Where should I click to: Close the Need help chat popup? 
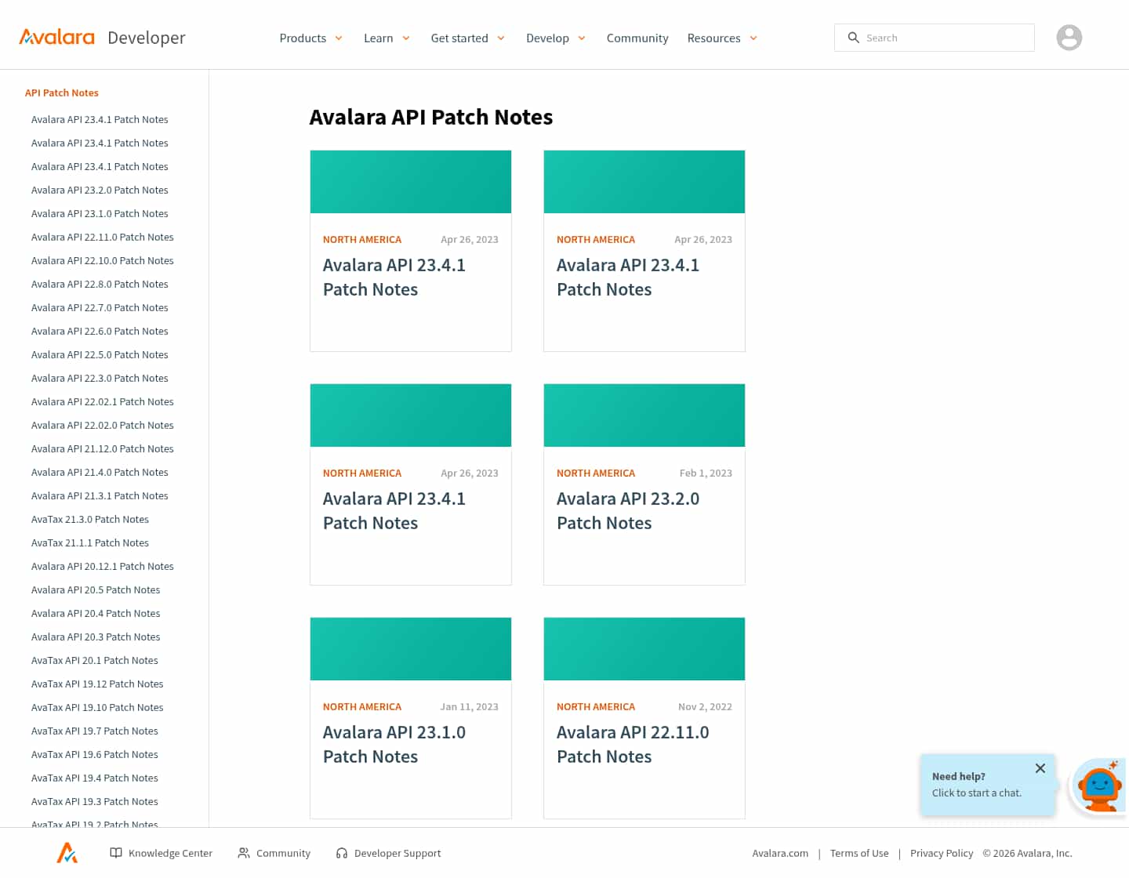coord(1040,768)
